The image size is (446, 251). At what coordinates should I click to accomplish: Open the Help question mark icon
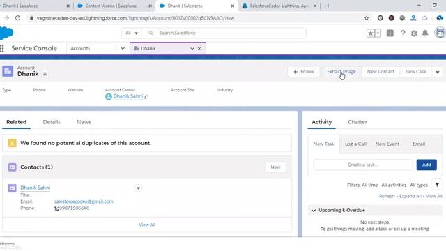coord(403,33)
